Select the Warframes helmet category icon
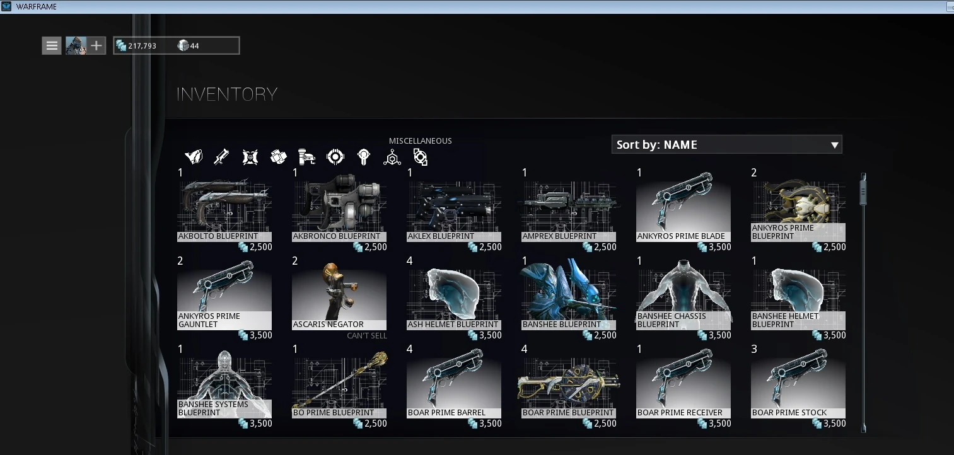This screenshot has width=954, height=455. 193,157
